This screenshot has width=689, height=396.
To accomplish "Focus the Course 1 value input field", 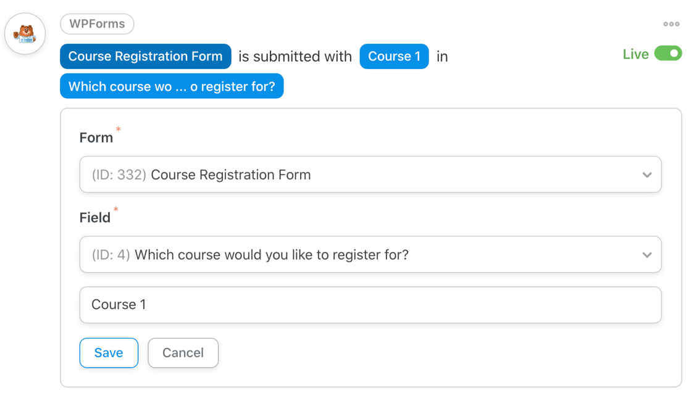I will point(370,305).
